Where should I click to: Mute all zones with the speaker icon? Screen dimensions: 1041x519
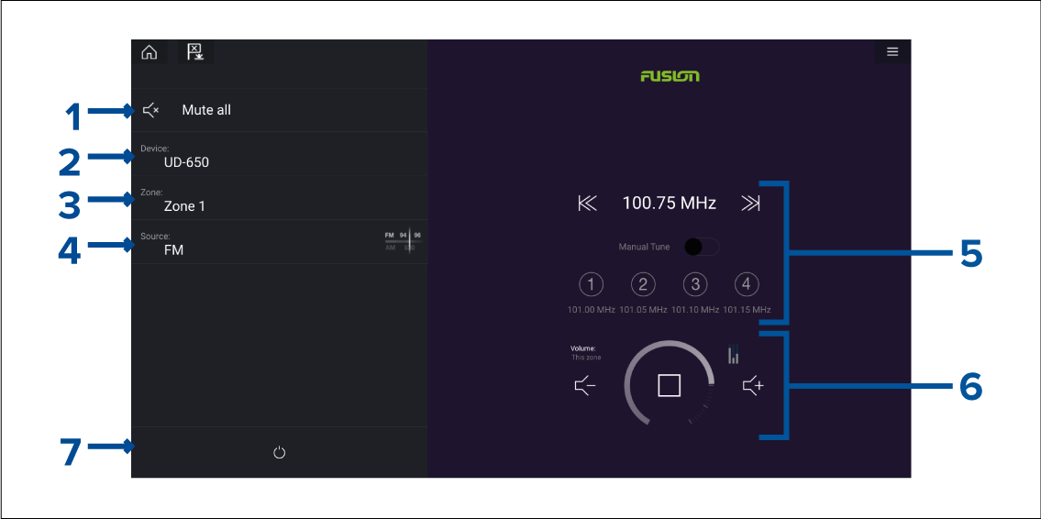coord(151,110)
